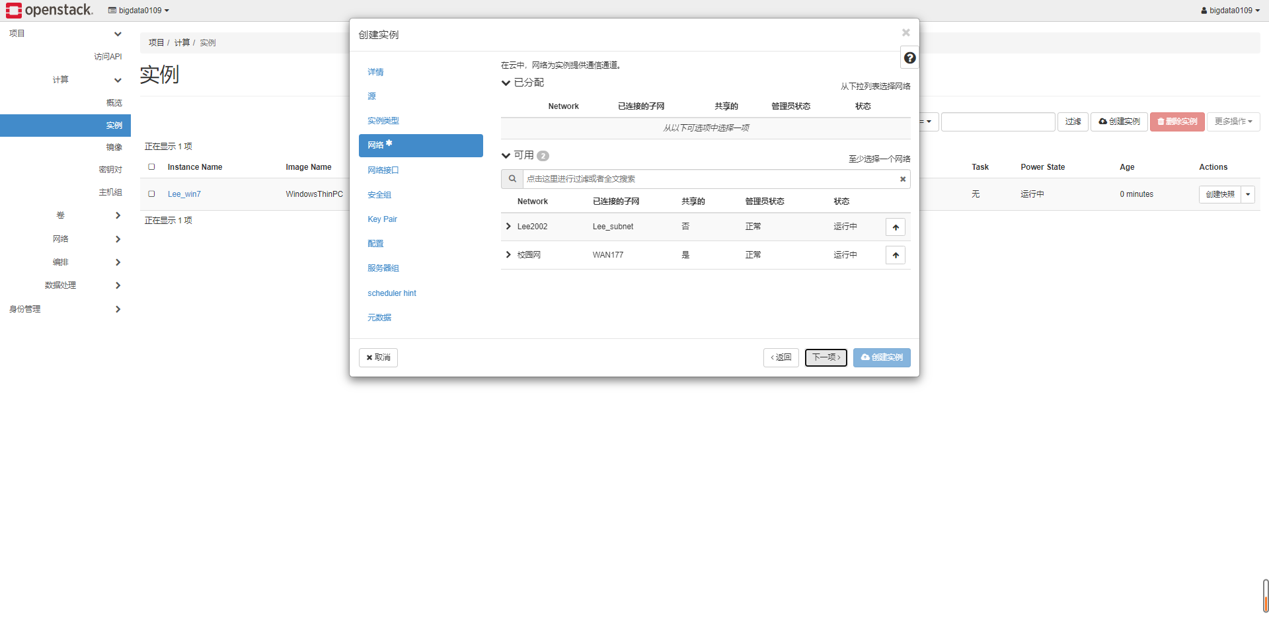Expand the 编排 sidebar section

(x=118, y=262)
